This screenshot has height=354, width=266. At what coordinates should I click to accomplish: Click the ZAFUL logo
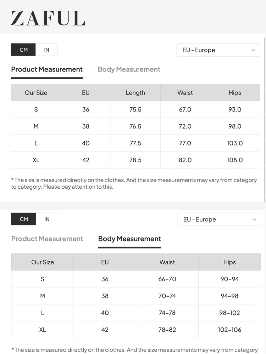pos(48,18)
